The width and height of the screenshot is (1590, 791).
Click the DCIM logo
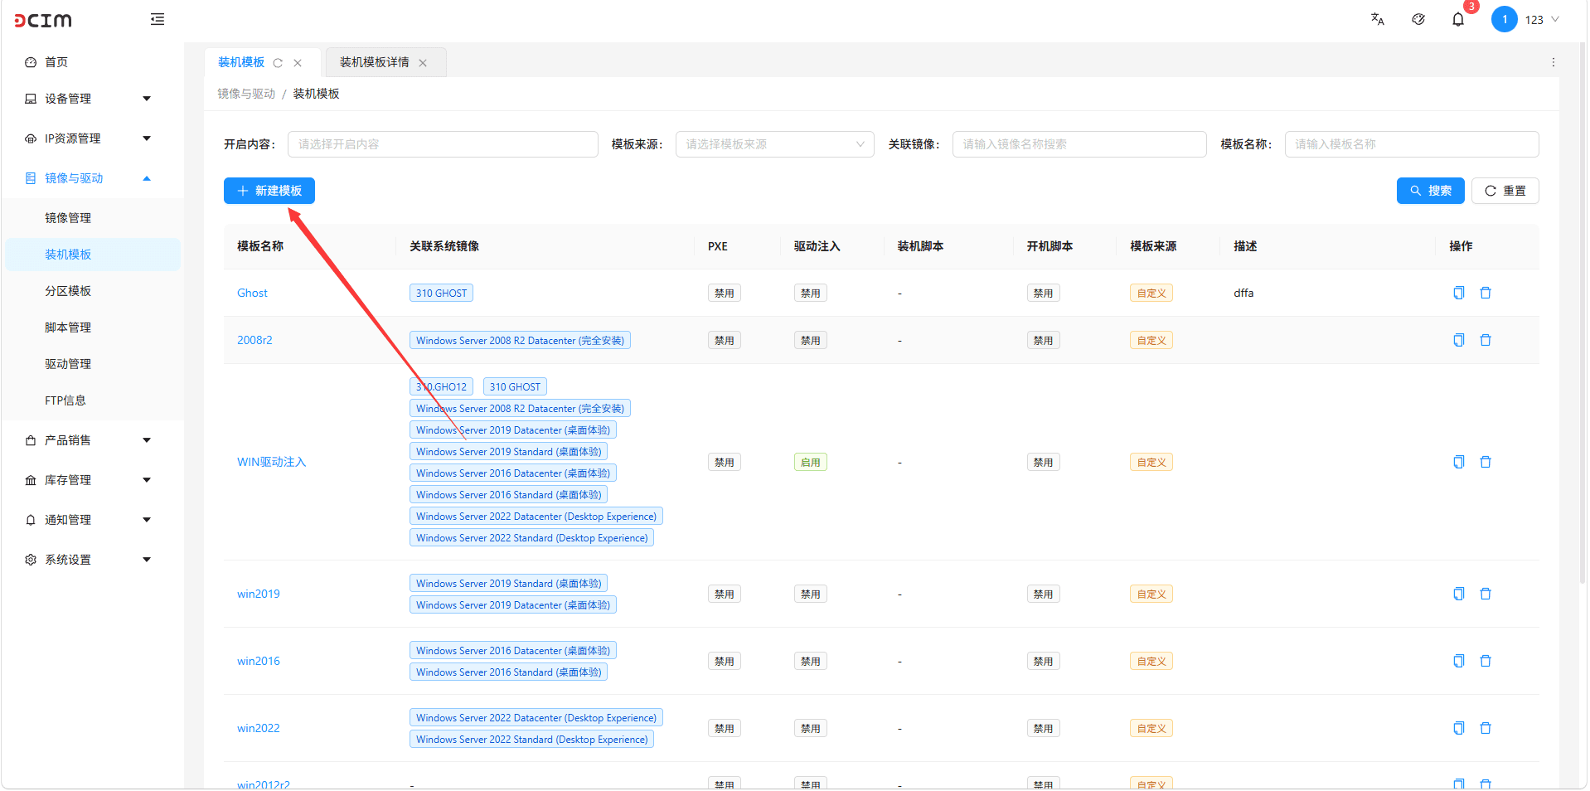pos(43,20)
